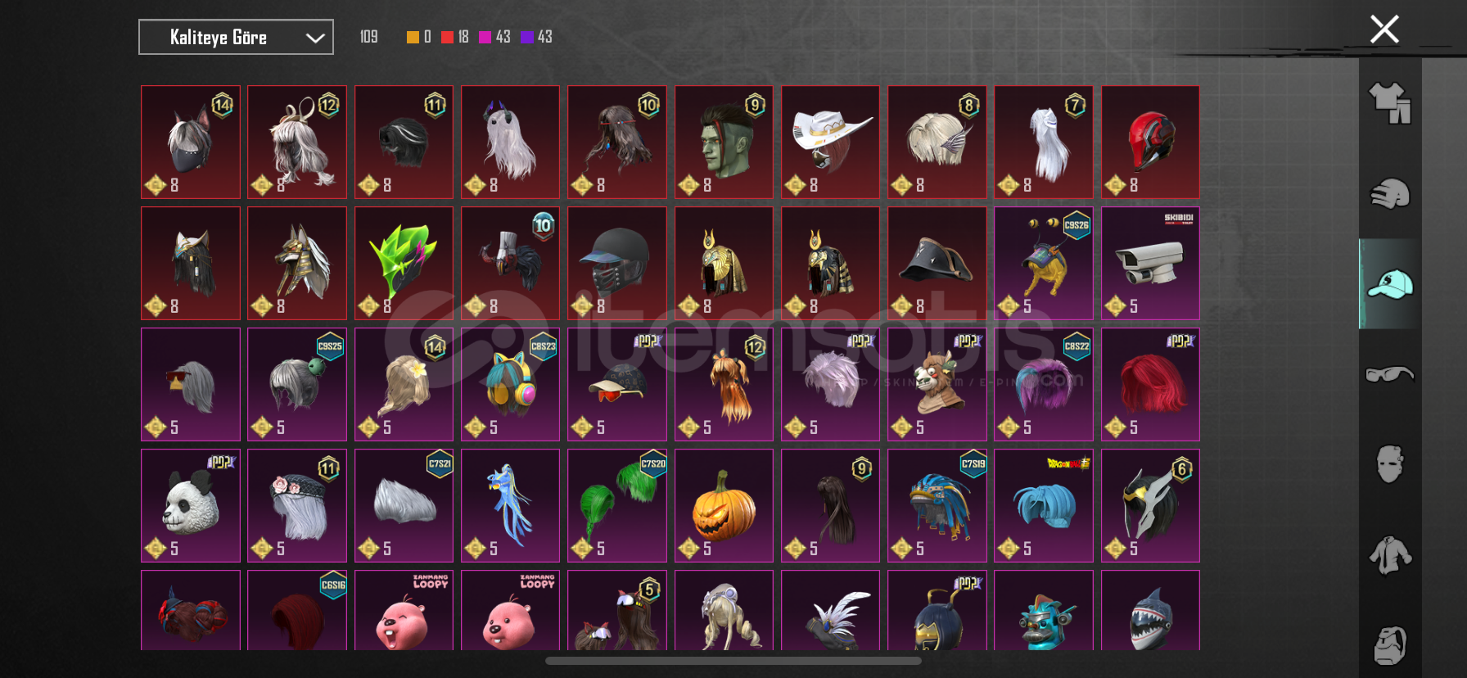
Task: Select the jacket category icon
Action: (1390, 555)
